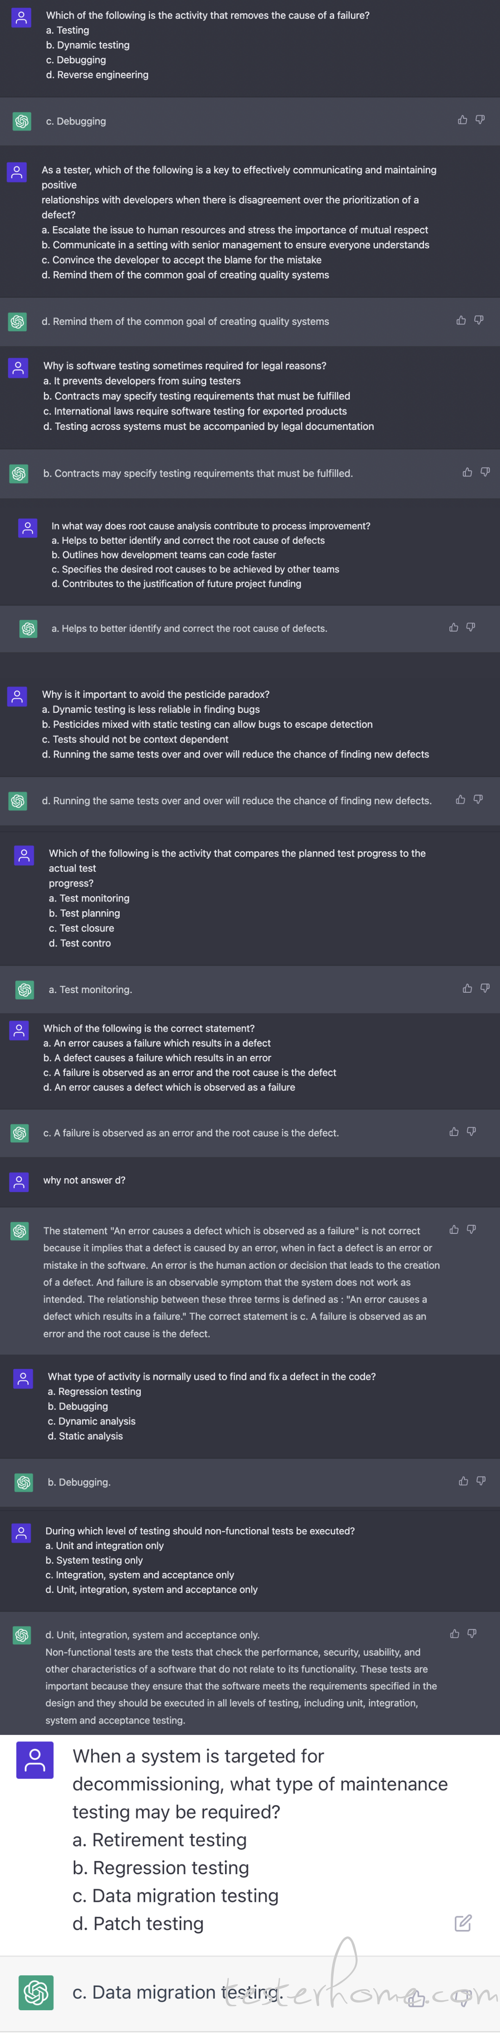The height and width of the screenshot is (2034, 500).
Task: Edit the decommissioning maintenance testing question
Action: pyautogui.click(x=463, y=1924)
